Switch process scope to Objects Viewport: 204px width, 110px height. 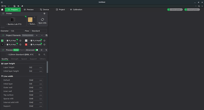coord(22,50)
